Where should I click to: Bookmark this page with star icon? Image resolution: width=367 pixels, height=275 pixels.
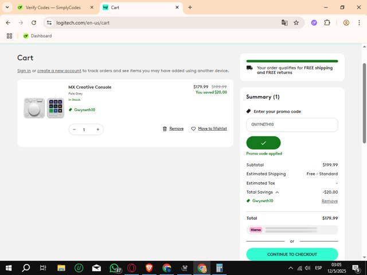tap(296, 23)
